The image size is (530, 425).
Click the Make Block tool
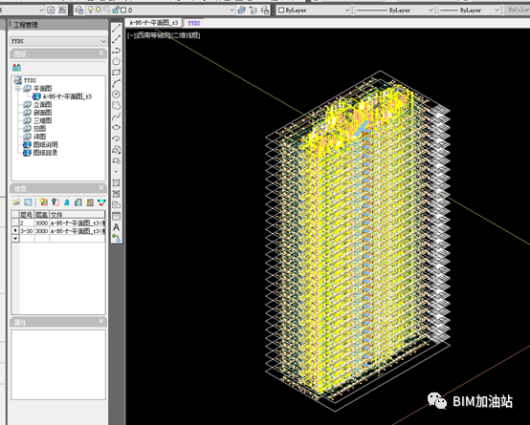[x=117, y=160]
